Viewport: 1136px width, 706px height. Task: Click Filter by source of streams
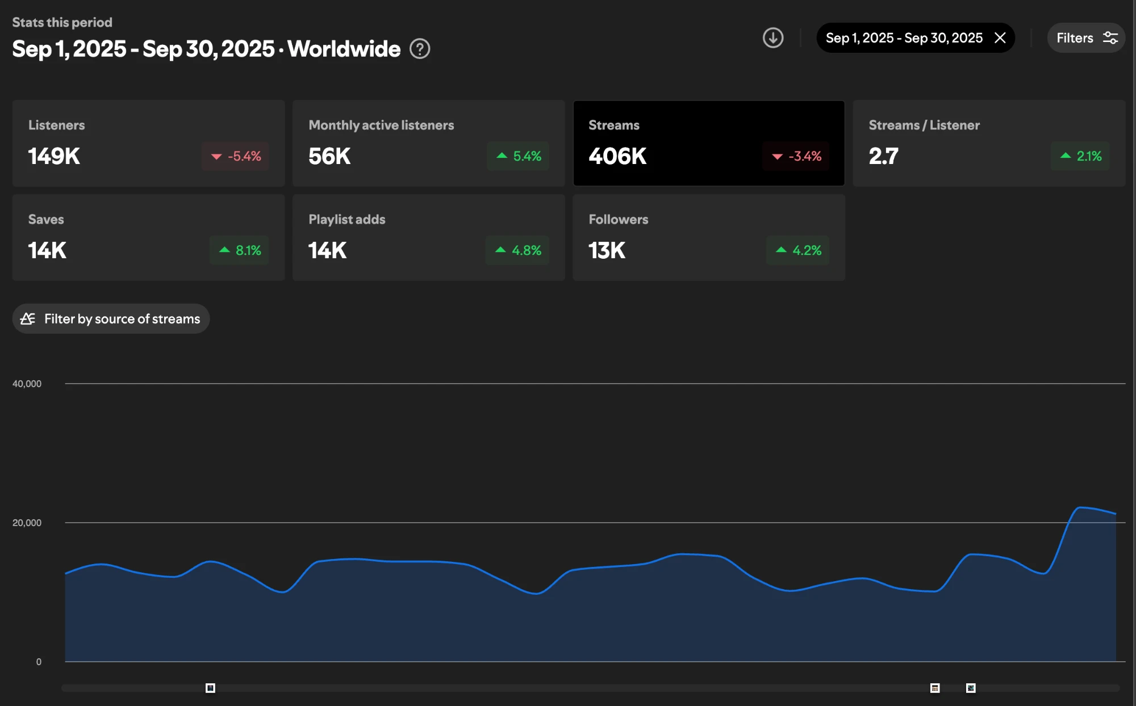click(x=111, y=318)
